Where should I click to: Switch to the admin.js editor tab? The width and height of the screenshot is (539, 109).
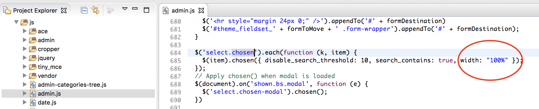point(183,10)
